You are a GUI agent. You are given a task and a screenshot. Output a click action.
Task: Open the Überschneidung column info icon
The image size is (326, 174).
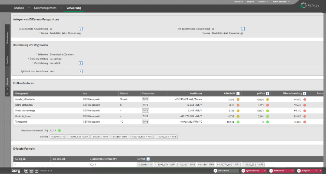304,93
